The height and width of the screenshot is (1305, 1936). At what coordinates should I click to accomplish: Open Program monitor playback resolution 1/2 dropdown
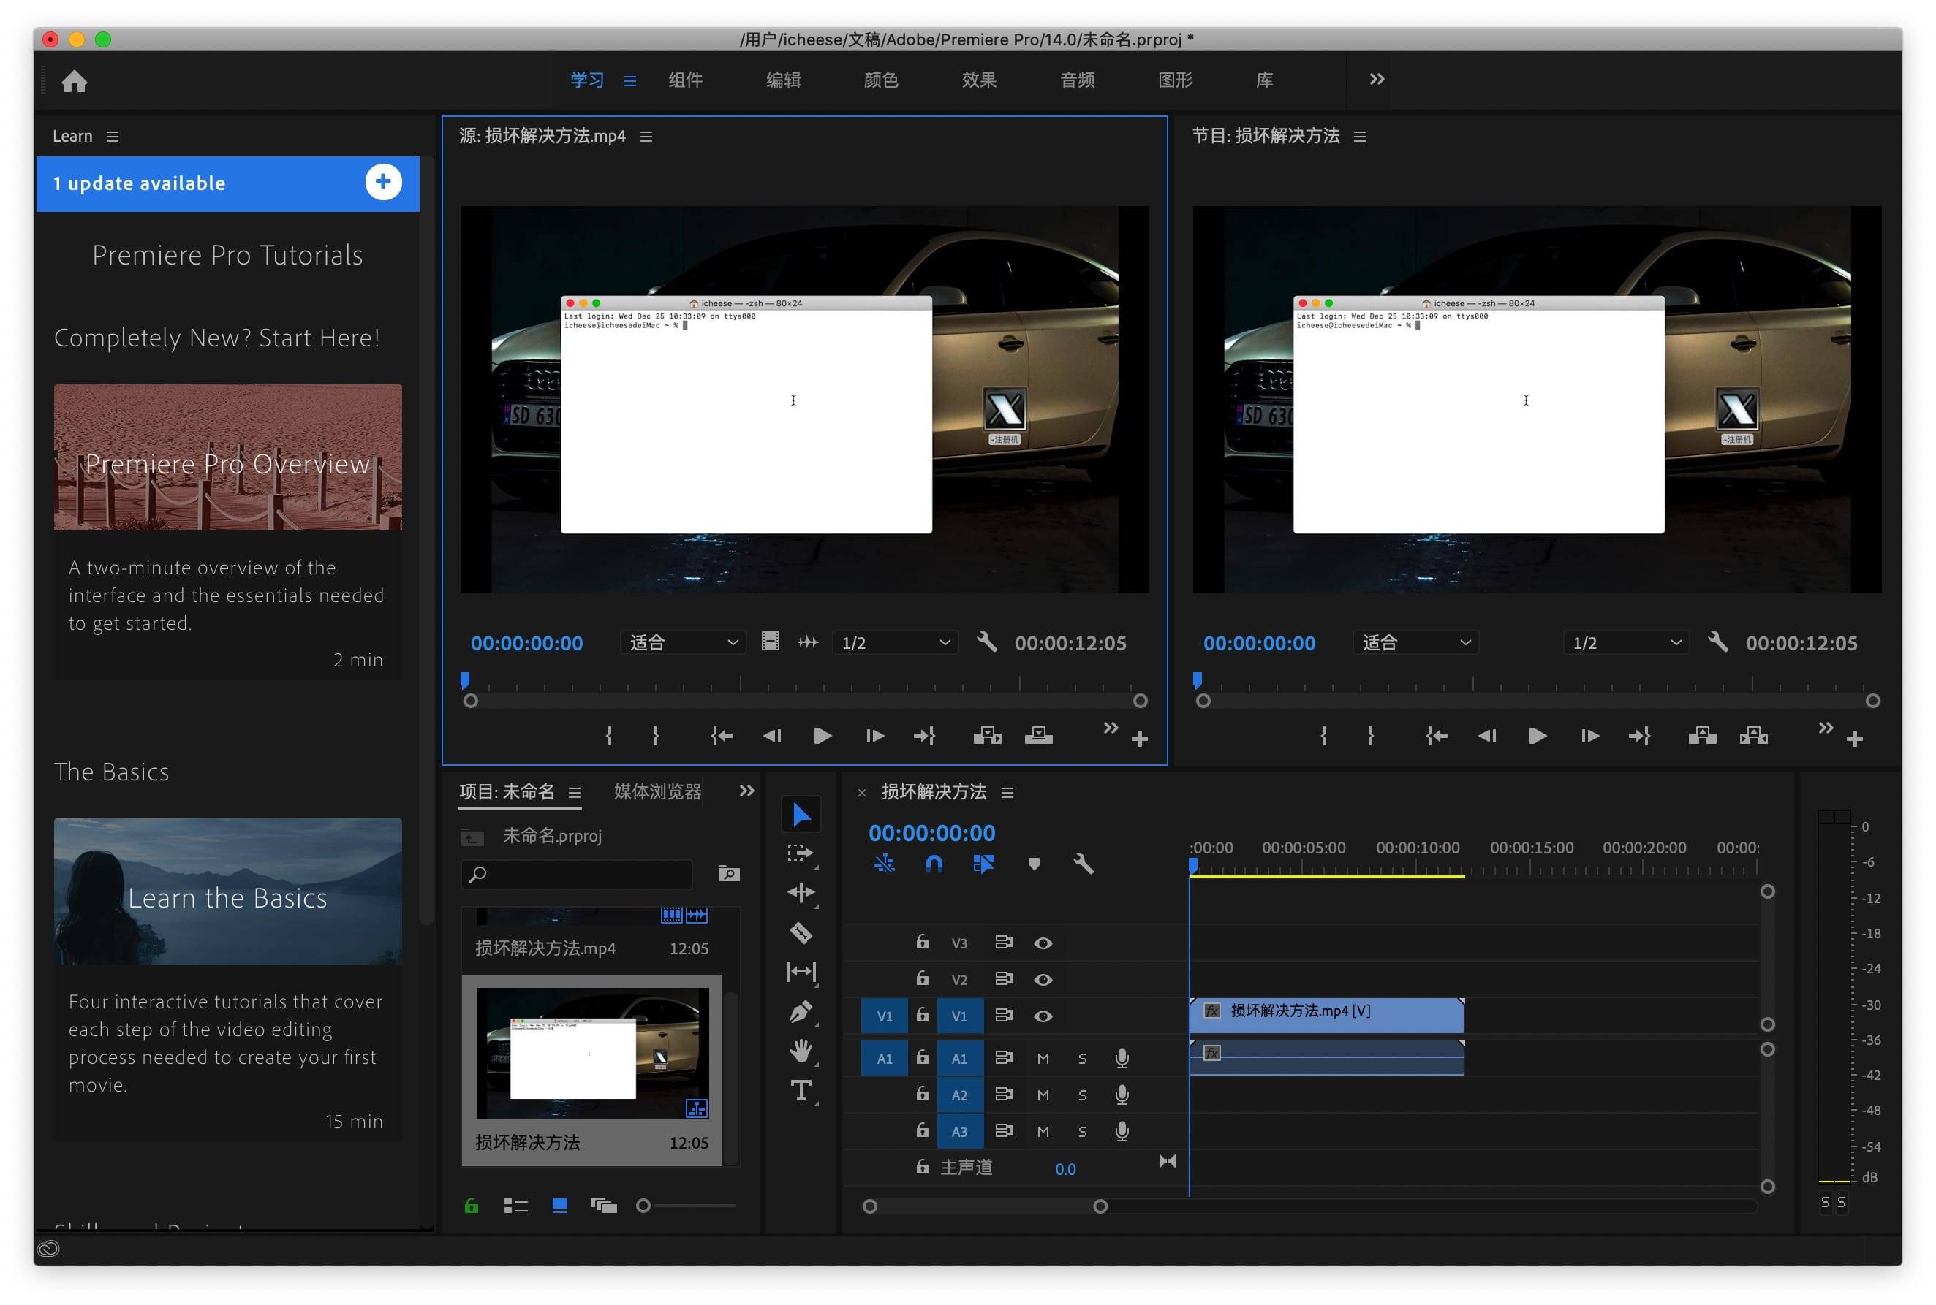point(1625,642)
